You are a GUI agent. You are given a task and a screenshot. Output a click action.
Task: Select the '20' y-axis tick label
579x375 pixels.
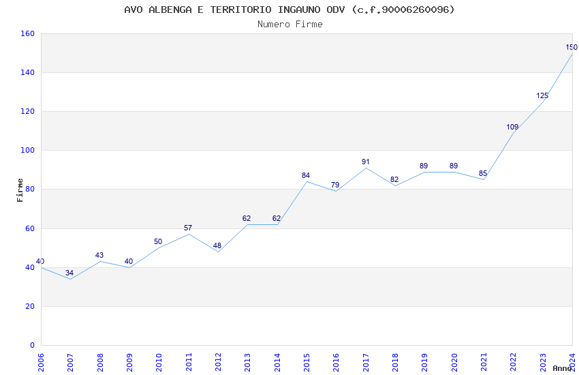(29, 306)
